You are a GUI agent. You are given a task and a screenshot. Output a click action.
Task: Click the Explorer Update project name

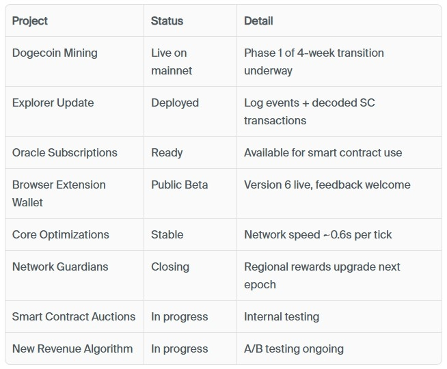click(53, 102)
